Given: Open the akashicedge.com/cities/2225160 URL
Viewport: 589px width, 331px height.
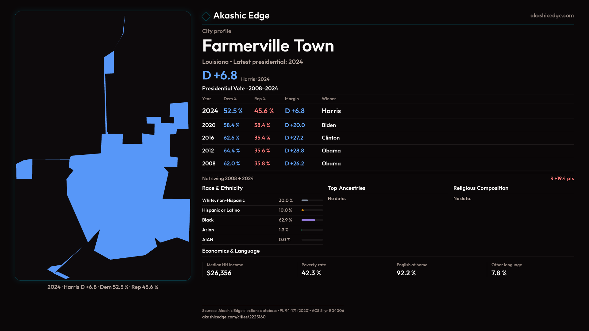Looking at the screenshot, I should 233,317.
